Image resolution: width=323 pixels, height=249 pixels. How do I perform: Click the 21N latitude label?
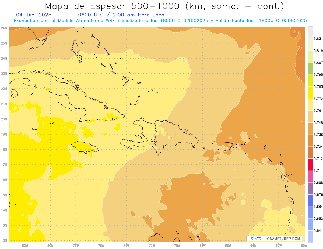click(4, 104)
